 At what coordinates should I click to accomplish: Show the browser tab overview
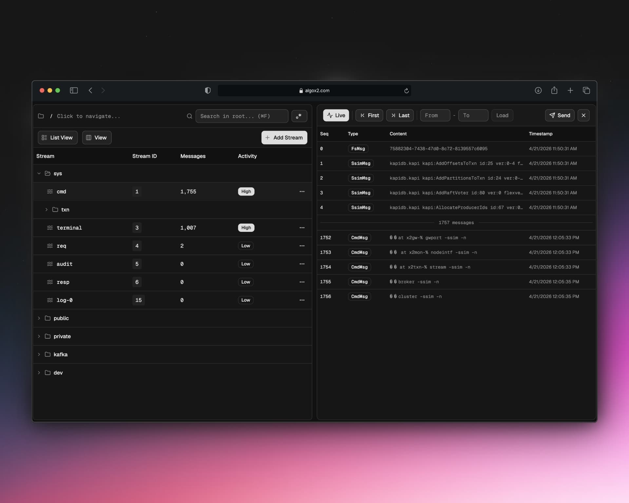coord(586,90)
